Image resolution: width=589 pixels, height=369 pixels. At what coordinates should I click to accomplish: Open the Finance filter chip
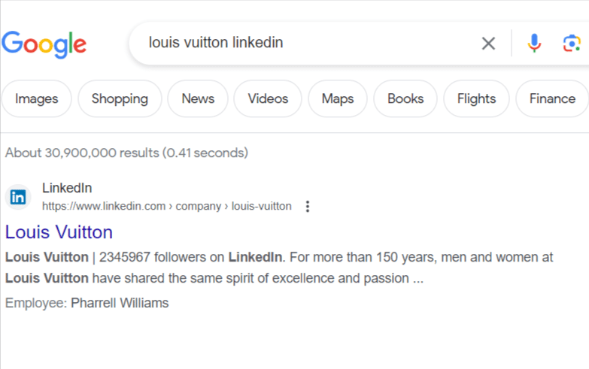coord(552,99)
